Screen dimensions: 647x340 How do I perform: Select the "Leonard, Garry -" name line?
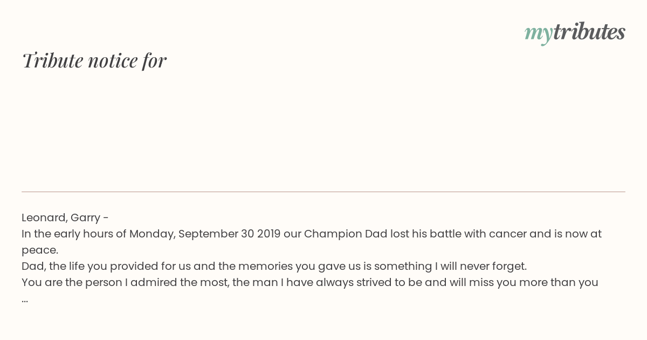point(65,217)
